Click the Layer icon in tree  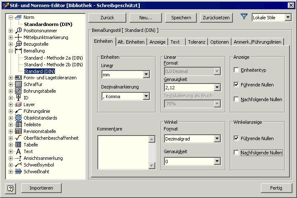(x=18, y=104)
